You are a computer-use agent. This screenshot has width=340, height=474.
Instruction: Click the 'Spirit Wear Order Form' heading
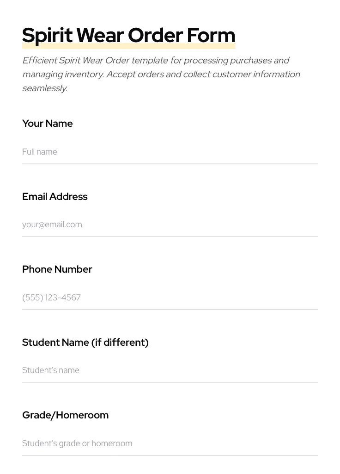tap(128, 35)
